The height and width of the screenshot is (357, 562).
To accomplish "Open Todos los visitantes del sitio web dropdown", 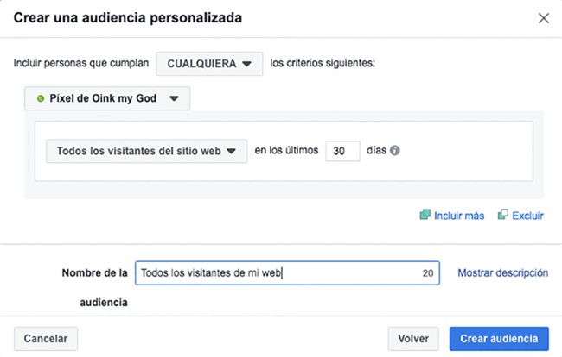I will click(x=147, y=151).
